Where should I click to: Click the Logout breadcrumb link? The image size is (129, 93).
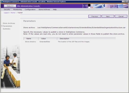pyautogui.click(x=6, y=13)
